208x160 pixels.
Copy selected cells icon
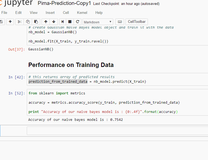coord(28,22)
